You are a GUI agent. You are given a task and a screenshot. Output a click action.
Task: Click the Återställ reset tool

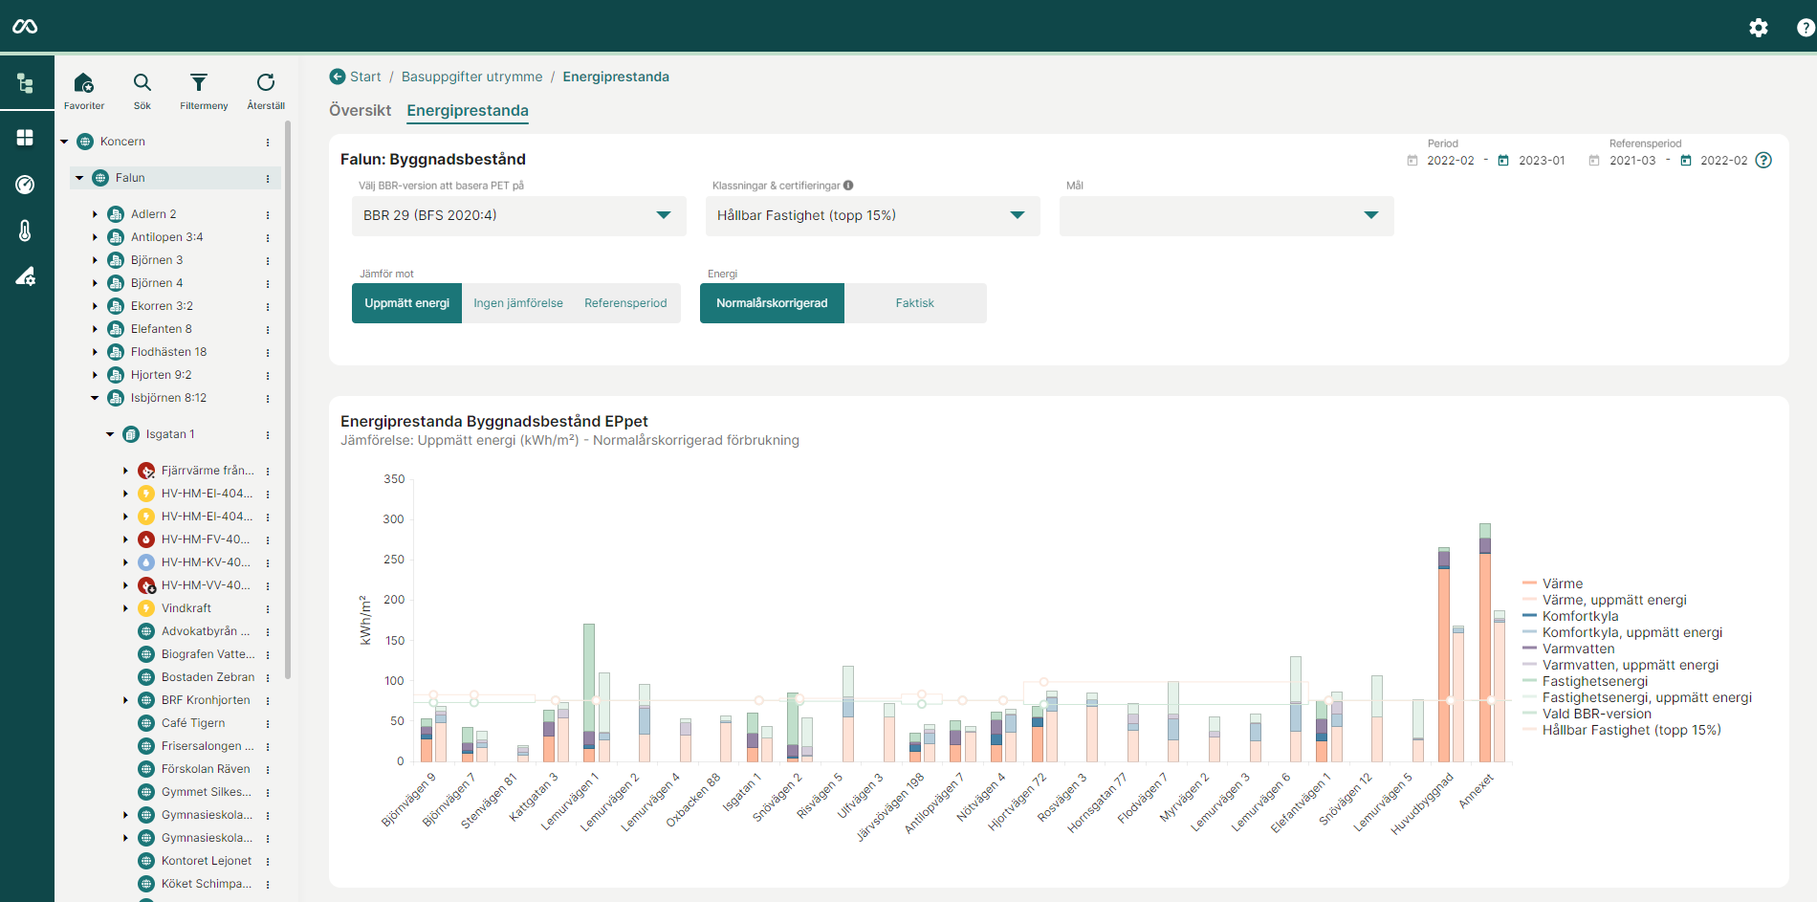pyautogui.click(x=266, y=91)
